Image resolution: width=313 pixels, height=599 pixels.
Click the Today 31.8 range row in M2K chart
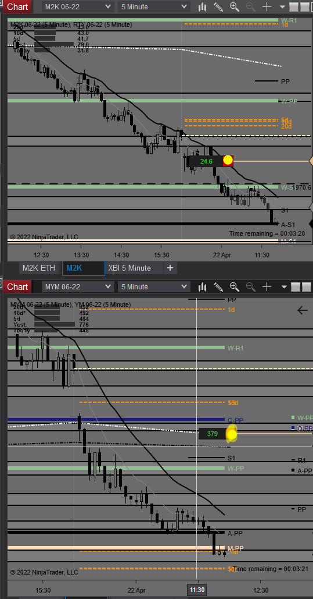click(51, 51)
